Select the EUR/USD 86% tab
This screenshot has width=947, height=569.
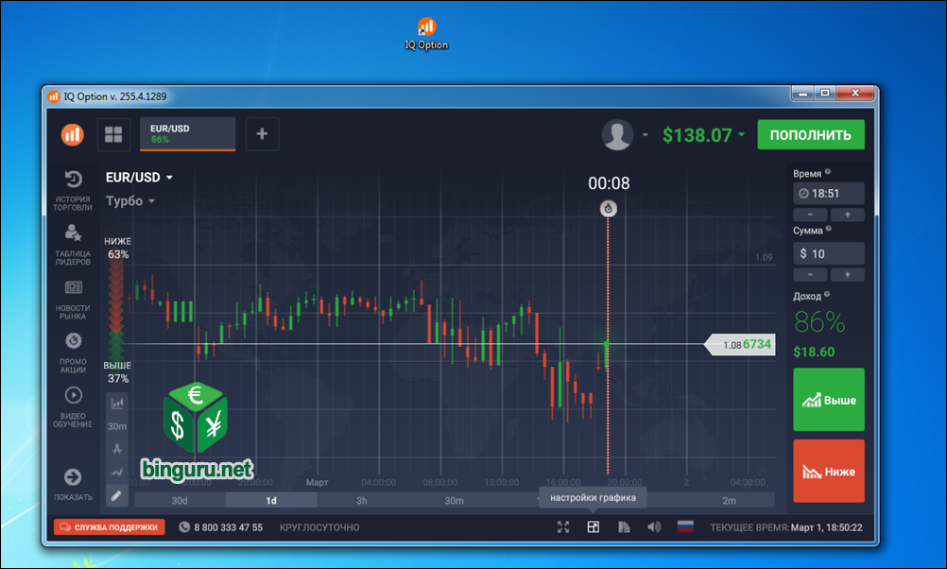(188, 134)
